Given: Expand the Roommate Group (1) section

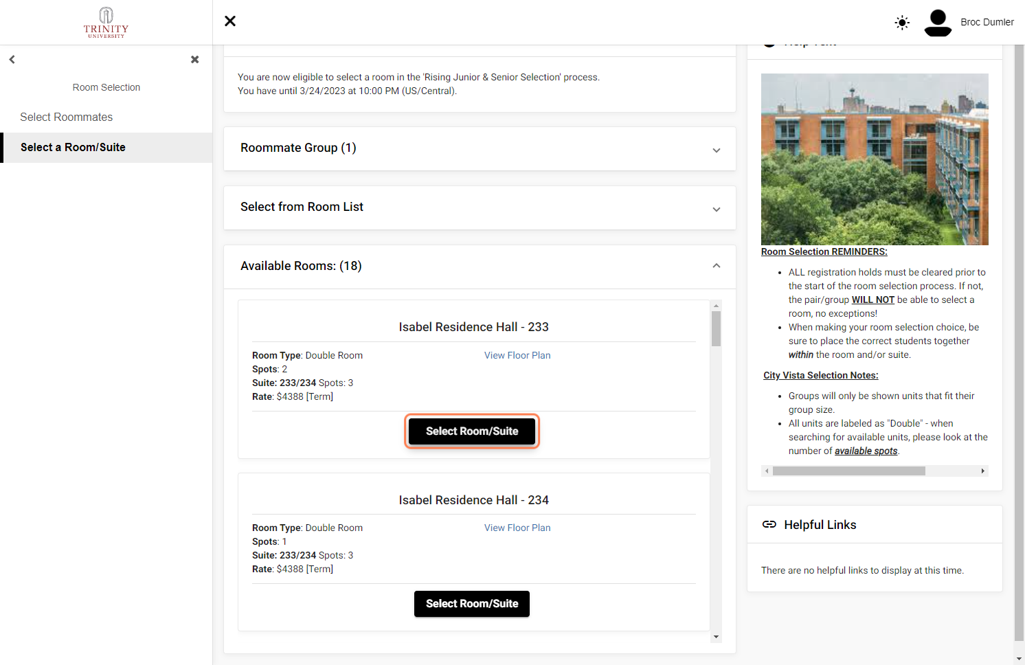Looking at the screenshot, I should (480, 148).
